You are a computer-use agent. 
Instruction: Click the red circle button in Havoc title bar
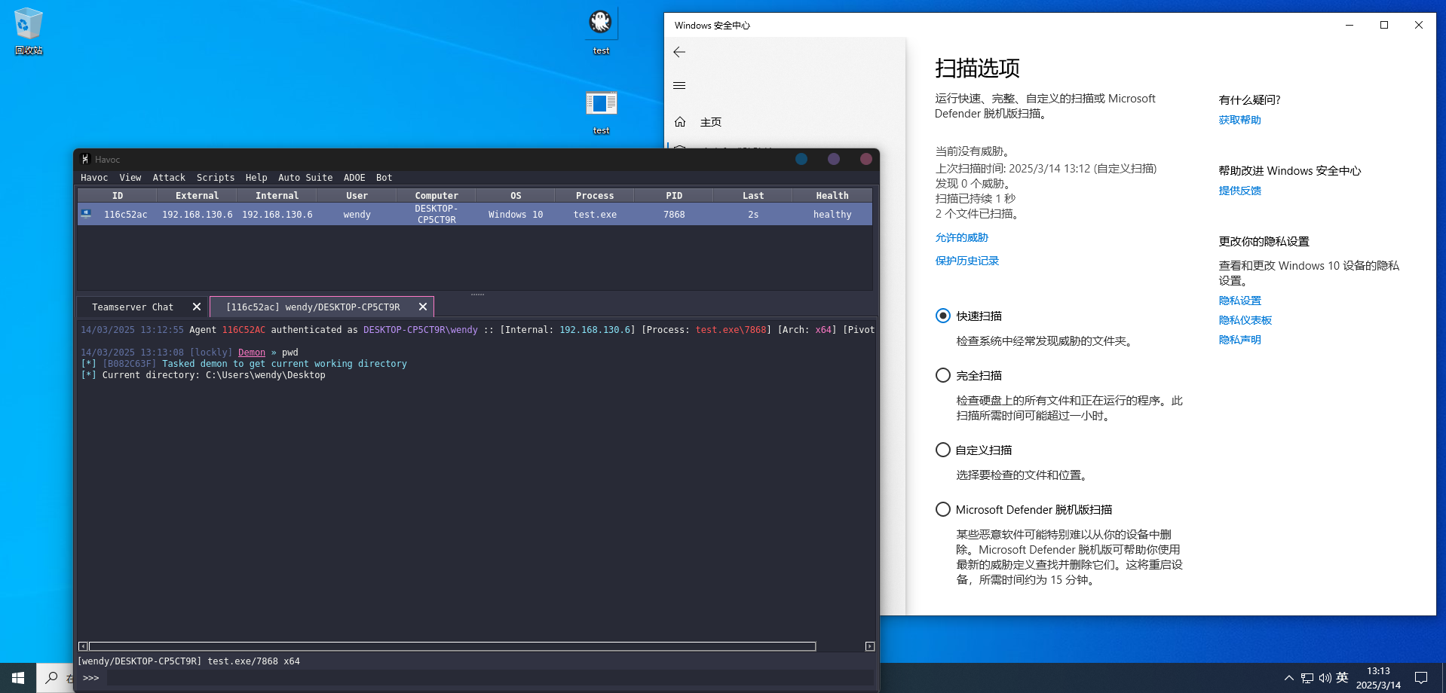tap(866, 159)
